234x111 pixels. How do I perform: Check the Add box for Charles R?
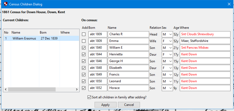pos(84,34)
